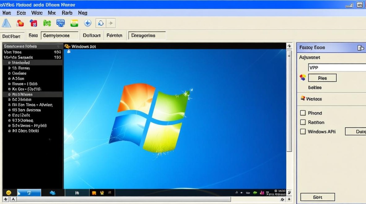This screenshot has width=366, height=204.
Task: Open the Wor menu in the menu bar
Action: (36, 13)
